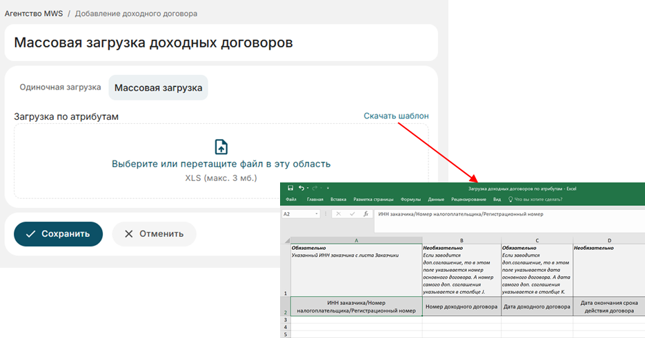Viewport: 645px width, 338px height.
Task: Switch to the "Одиночная загрузка" tab
Action: (60, 87)
